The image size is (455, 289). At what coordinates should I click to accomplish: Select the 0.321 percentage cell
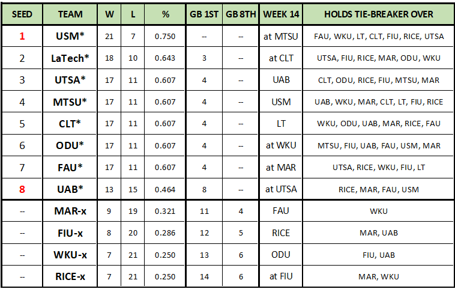pyautogui.click(x=165, y=211)
